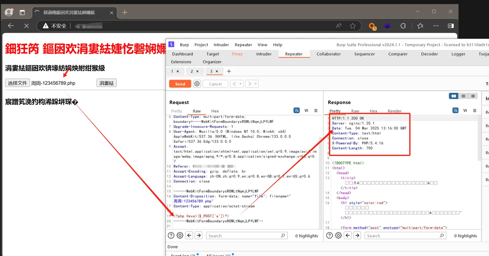
Task: Click the response search field
Action: [405, 236]
